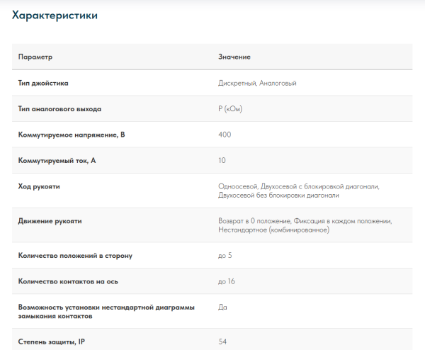Screen dimensions: 425x350
Task: Select the Количество положений в сторону label
Action: point(75,255)
